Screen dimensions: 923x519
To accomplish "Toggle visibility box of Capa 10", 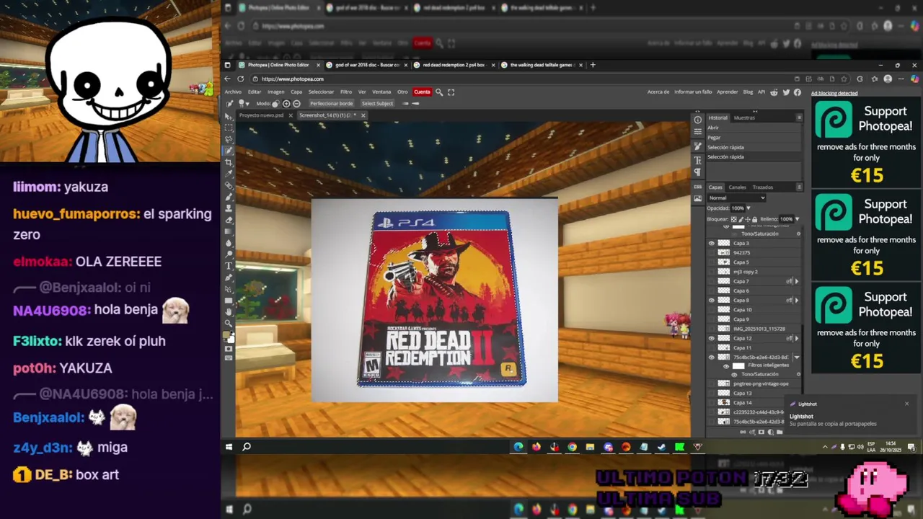I will tap(712, 310).
